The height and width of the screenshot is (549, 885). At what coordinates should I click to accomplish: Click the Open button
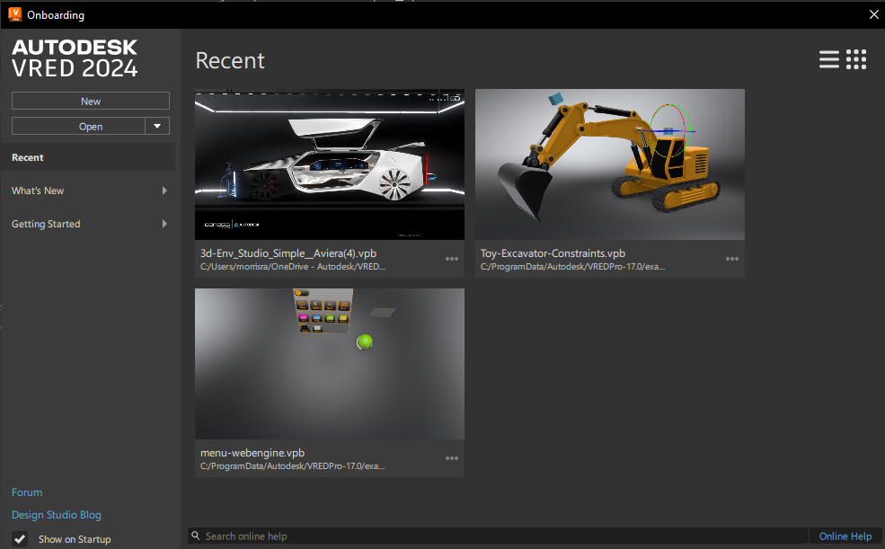pyautogui.click(x=78, y=126)
